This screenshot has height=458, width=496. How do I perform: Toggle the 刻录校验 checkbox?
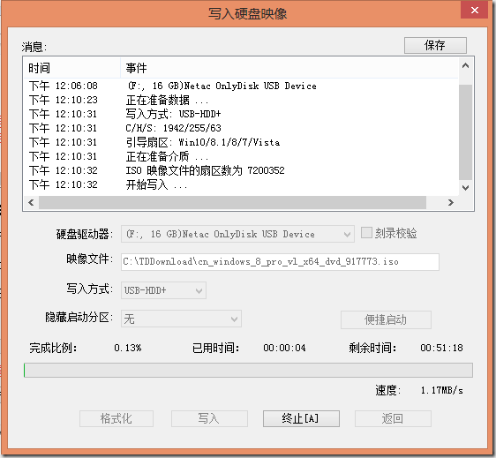[366, 233]
